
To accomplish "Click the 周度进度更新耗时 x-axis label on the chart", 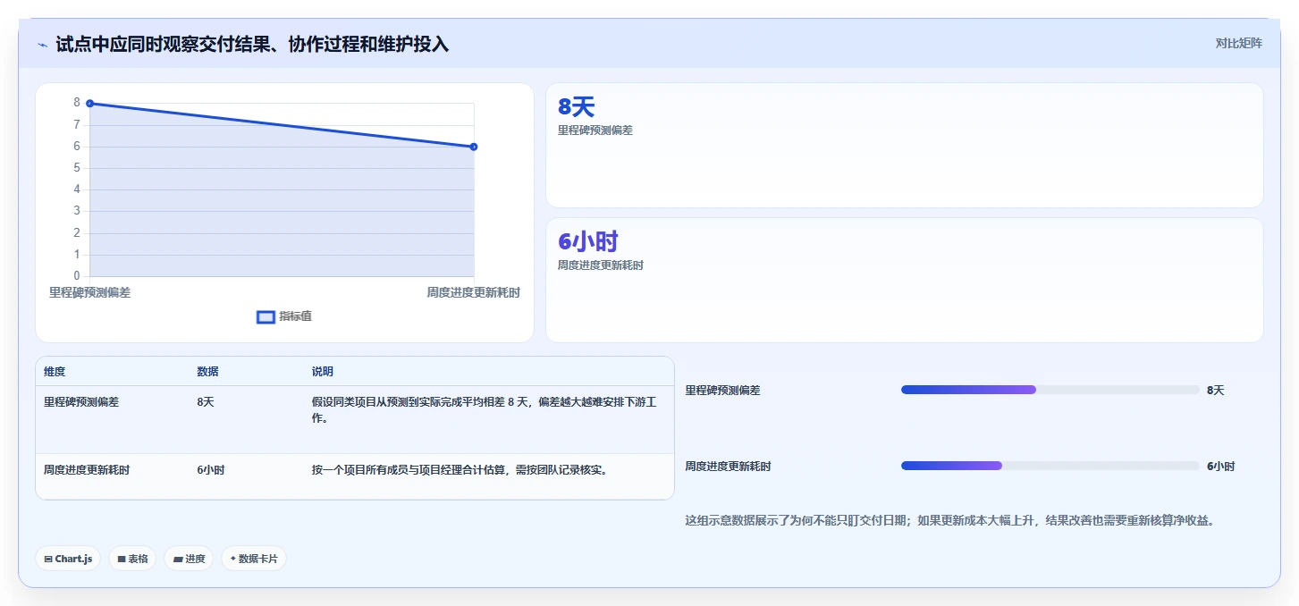I will 473,292.
